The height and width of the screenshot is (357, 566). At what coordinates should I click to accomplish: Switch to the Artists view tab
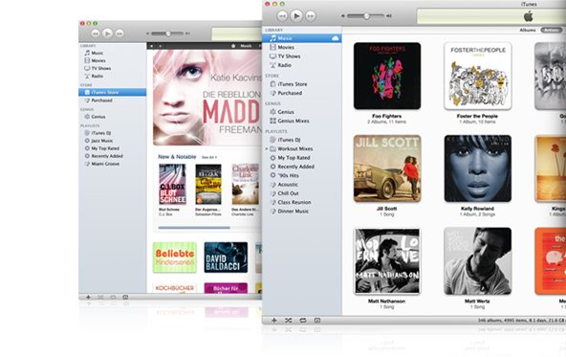tap(551, 30)
